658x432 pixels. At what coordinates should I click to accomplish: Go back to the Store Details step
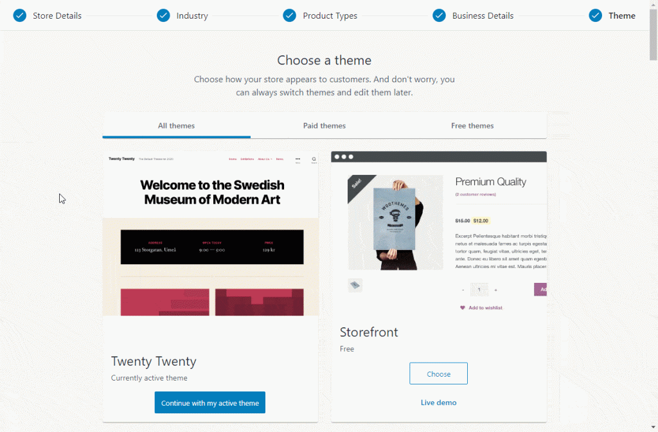point(57,15)
